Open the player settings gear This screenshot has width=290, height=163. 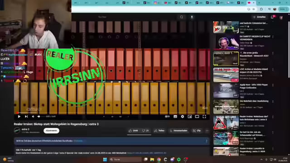pyautogui.click(x=183, y=117)
